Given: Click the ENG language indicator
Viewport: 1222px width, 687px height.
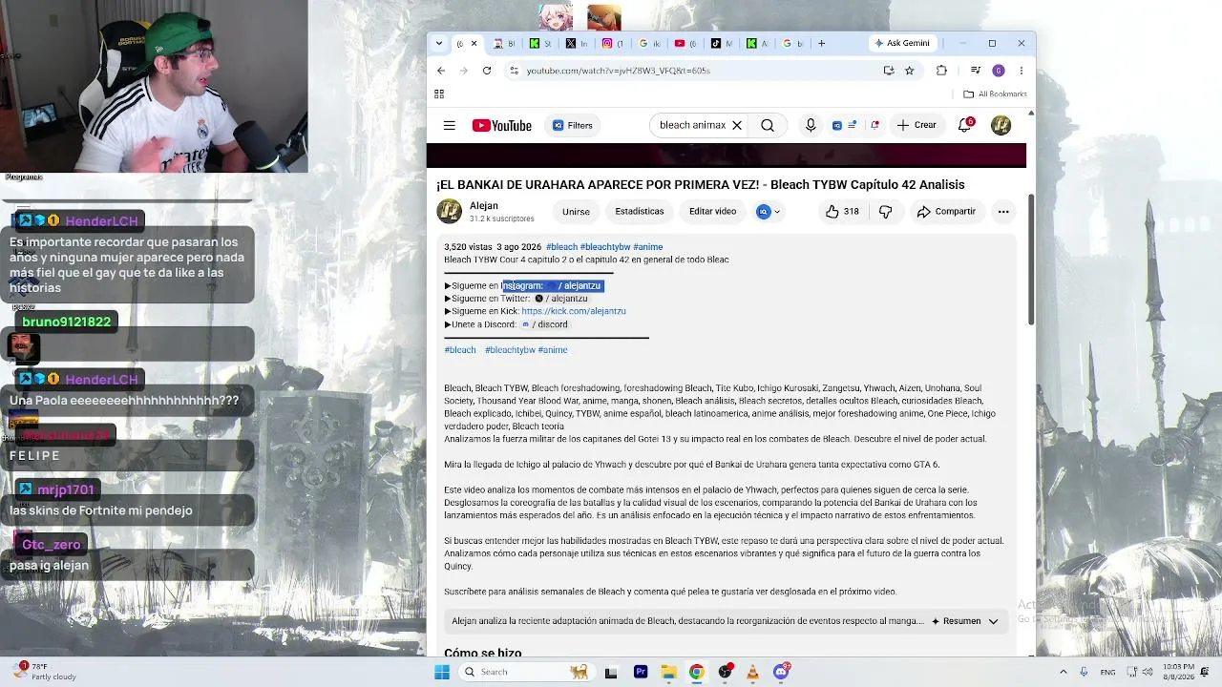Looking at the screenshot, I should (x=1107, y=672).
